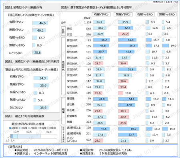Click the 10.9 value above stacked bar
180x158 pixels.
click(16, 132)
